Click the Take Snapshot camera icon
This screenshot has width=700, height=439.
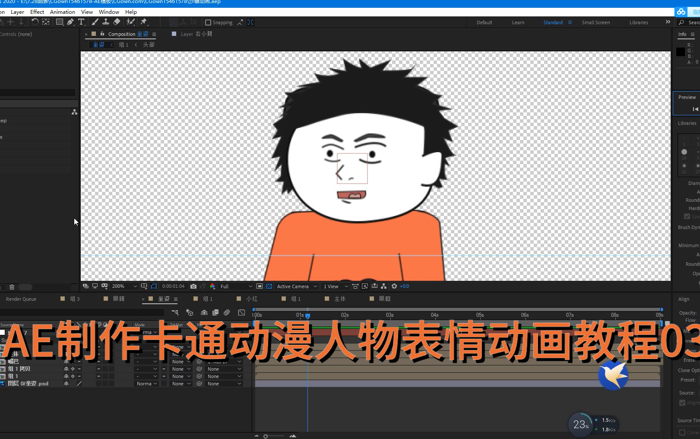pyautogui.click(x=193, y=286)
